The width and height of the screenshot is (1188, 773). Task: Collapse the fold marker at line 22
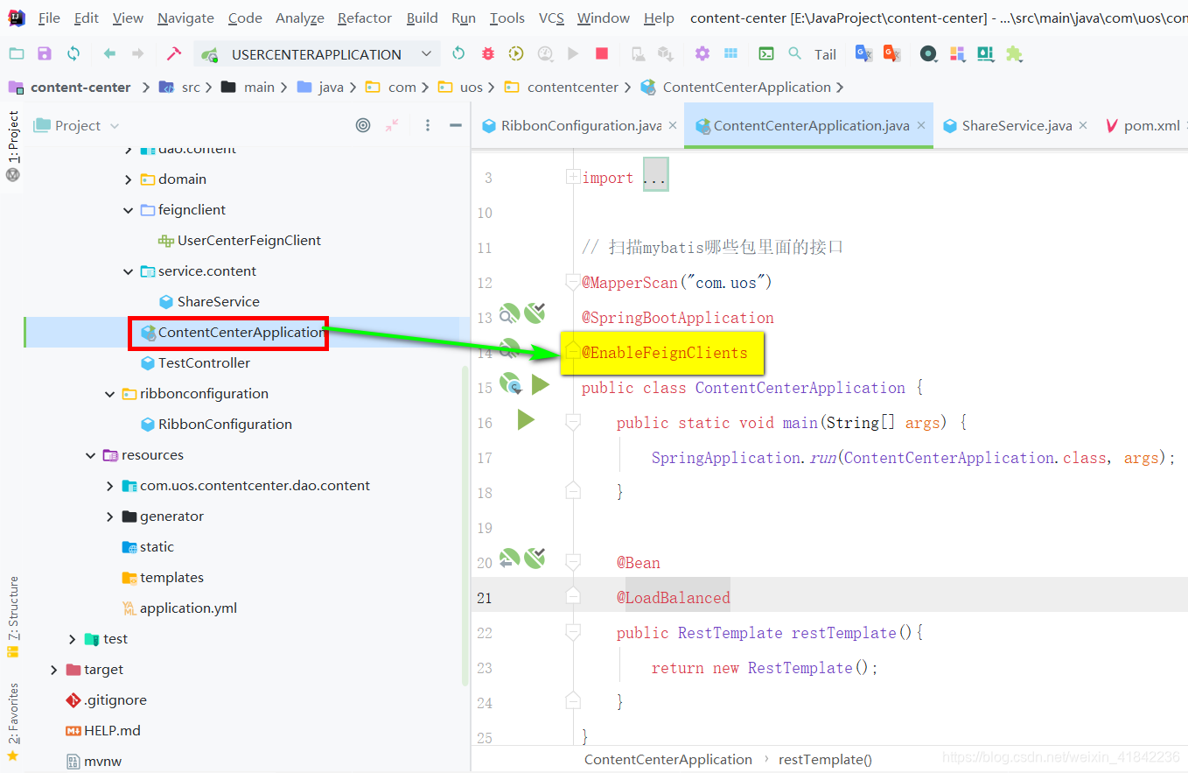[x=573, y=632]
